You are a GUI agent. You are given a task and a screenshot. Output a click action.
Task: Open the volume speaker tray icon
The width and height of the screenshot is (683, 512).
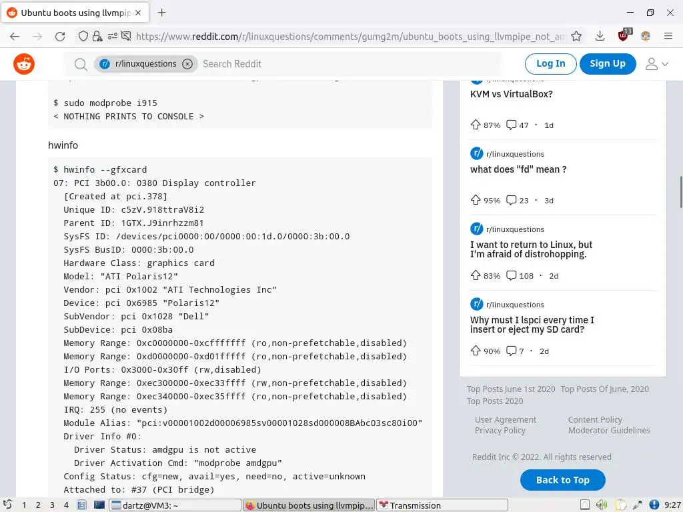(x=602, y=505)
